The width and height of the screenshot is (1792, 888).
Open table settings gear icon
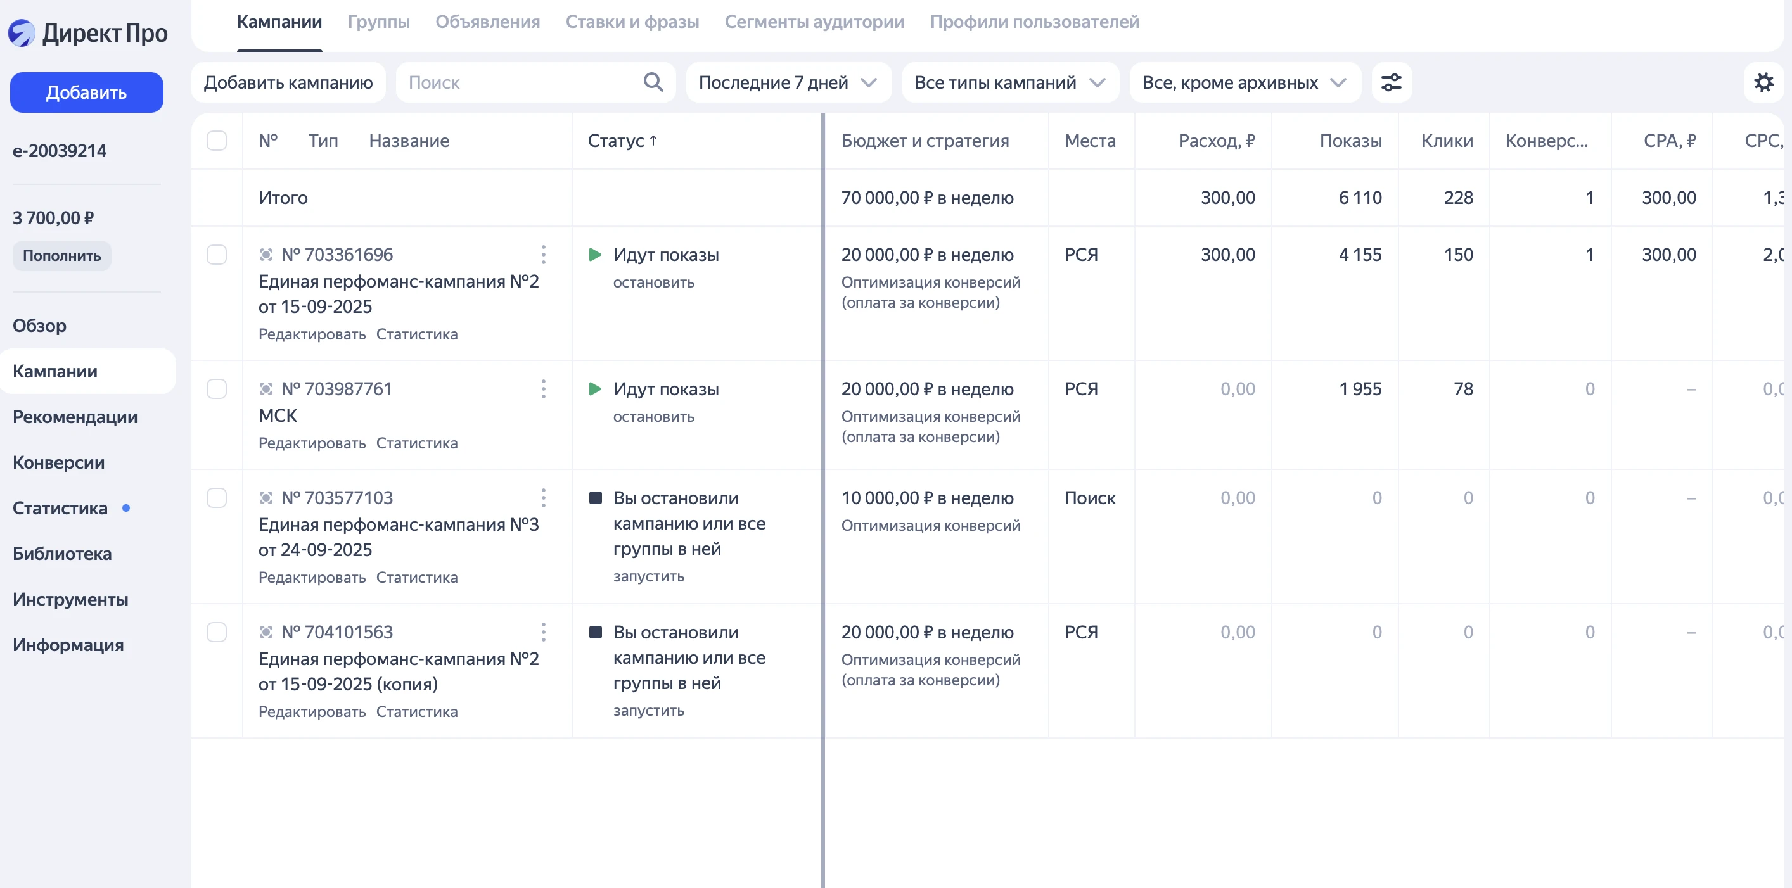(x=1763, y=82)
